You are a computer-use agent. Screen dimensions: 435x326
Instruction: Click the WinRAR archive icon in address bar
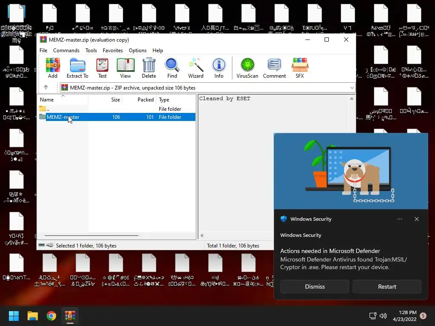pos(65,87)
